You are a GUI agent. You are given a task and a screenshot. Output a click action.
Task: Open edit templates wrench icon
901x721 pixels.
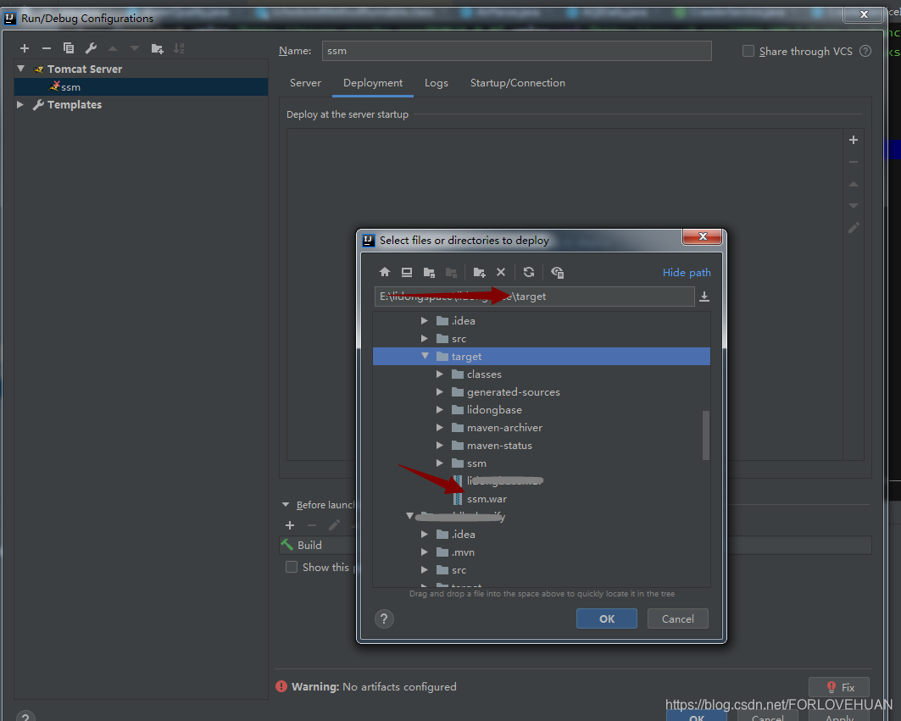pyautogui.click(x=91, y=48)
